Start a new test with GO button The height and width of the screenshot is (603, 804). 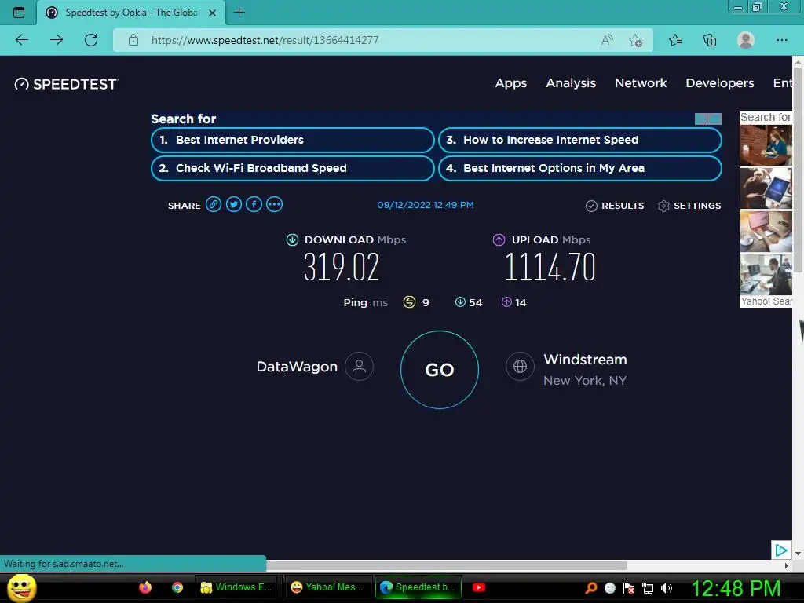coord(440,370)
